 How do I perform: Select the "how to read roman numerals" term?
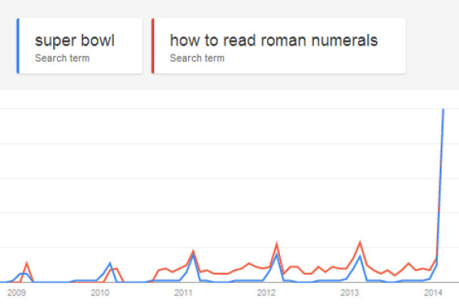click(273, 40)
